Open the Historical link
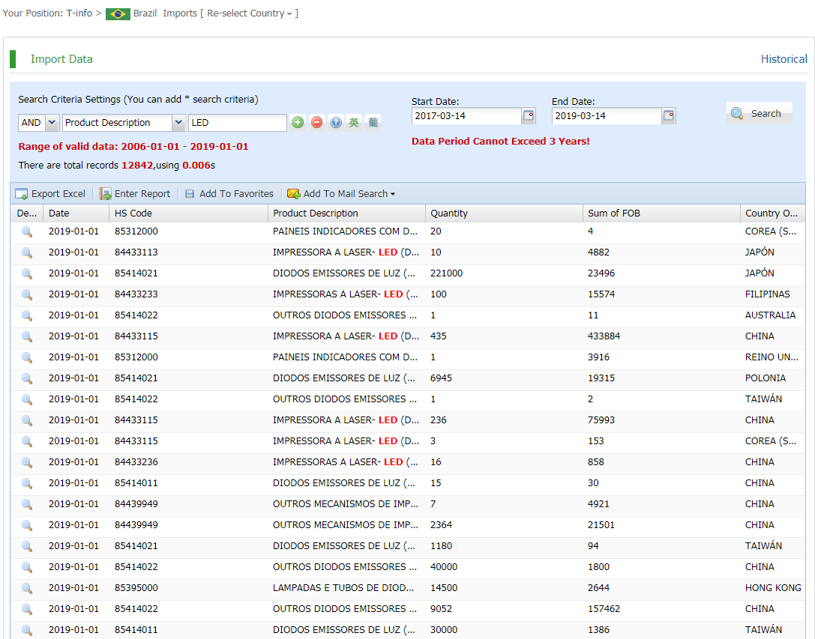This screenshot has width=815, height=639. point(784,58)
